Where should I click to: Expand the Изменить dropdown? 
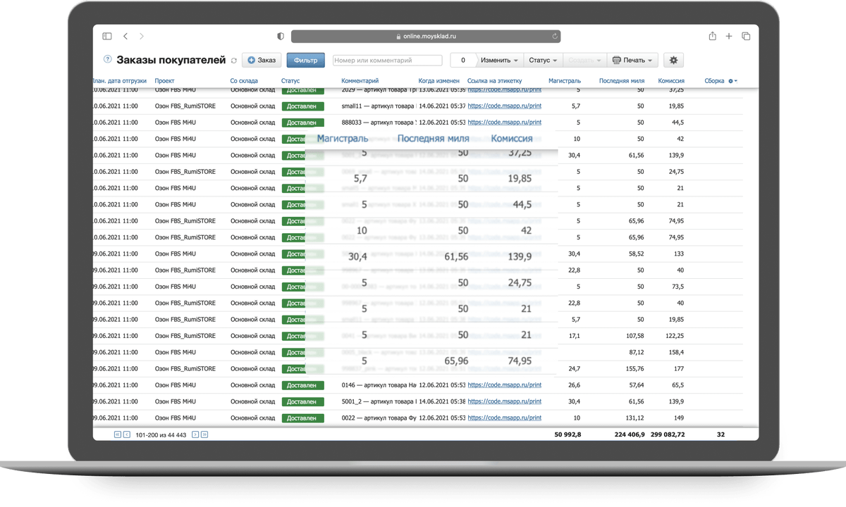(x=499, y=61)
